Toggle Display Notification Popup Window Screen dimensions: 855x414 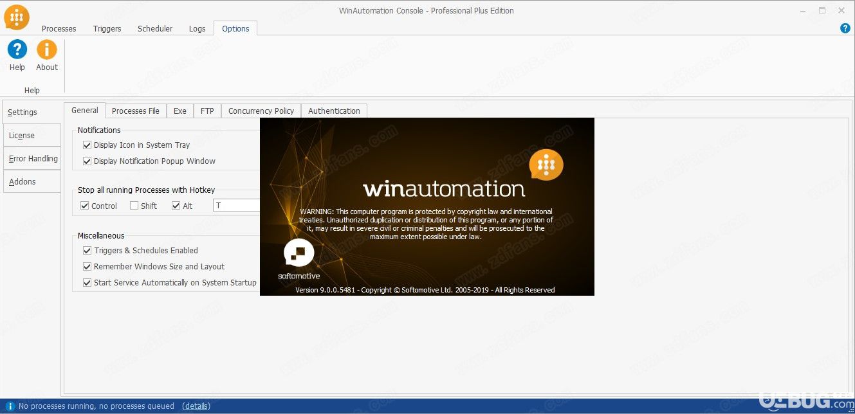pos(87,161)
